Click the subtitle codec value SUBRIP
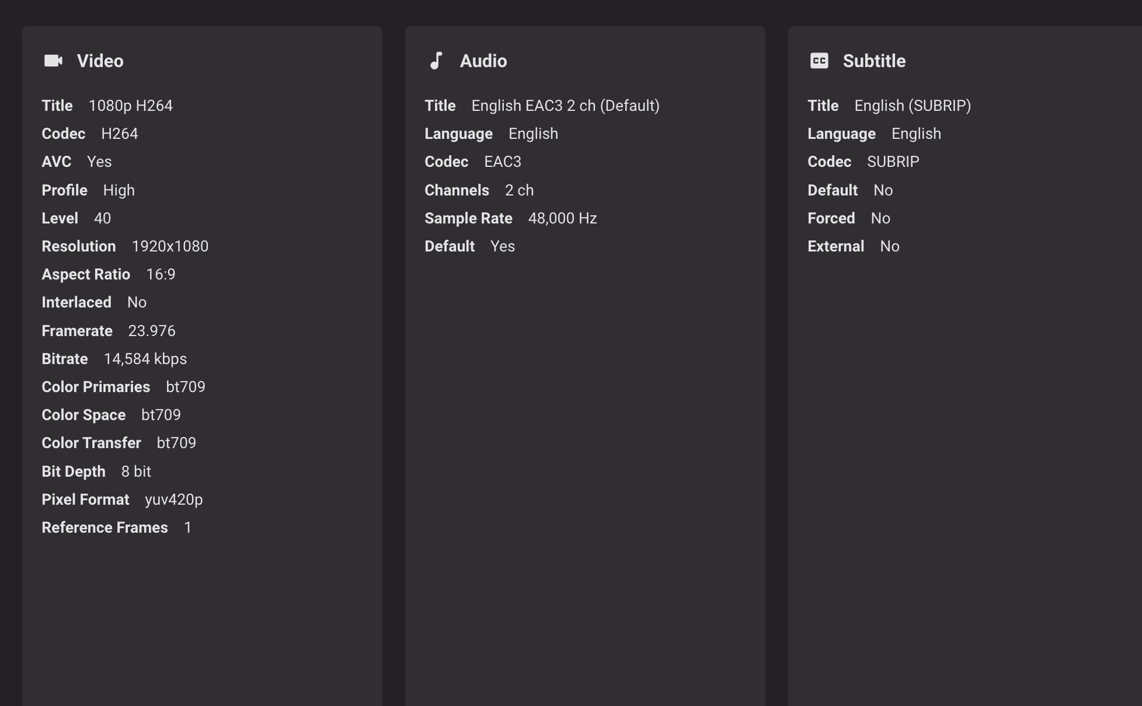Image resolution: width=1142 pixels, height=706 pixels. pyautogui.click(x=892, y=162)
